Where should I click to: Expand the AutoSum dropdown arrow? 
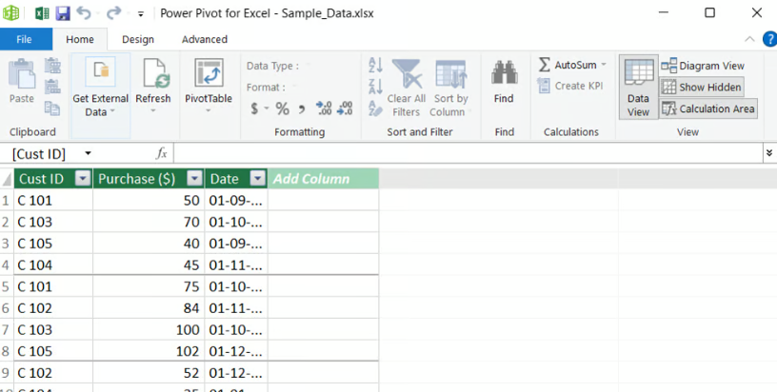click(604, 65)
